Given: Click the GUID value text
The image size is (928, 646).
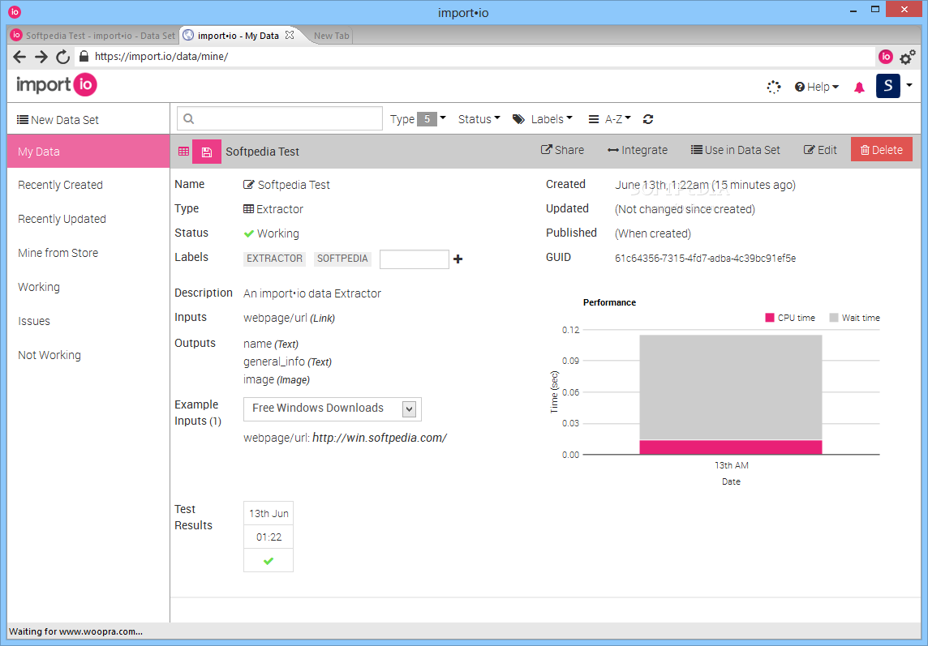Looking at the screenshot, I should [705, 259].
